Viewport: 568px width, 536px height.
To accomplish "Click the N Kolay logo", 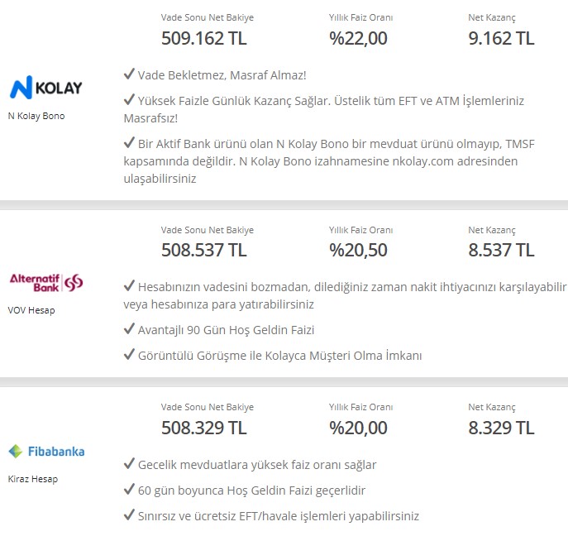I will pos(45,88).
